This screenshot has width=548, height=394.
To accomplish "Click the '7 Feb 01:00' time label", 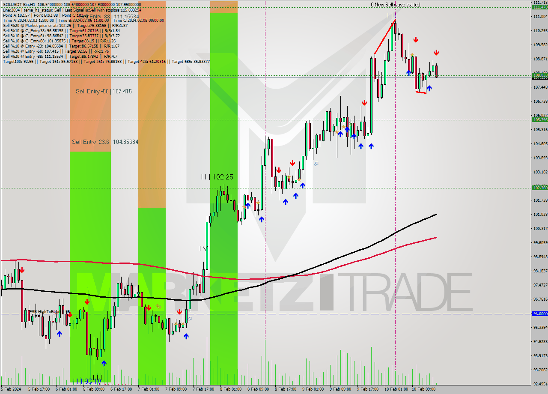I will pos(149,389).
